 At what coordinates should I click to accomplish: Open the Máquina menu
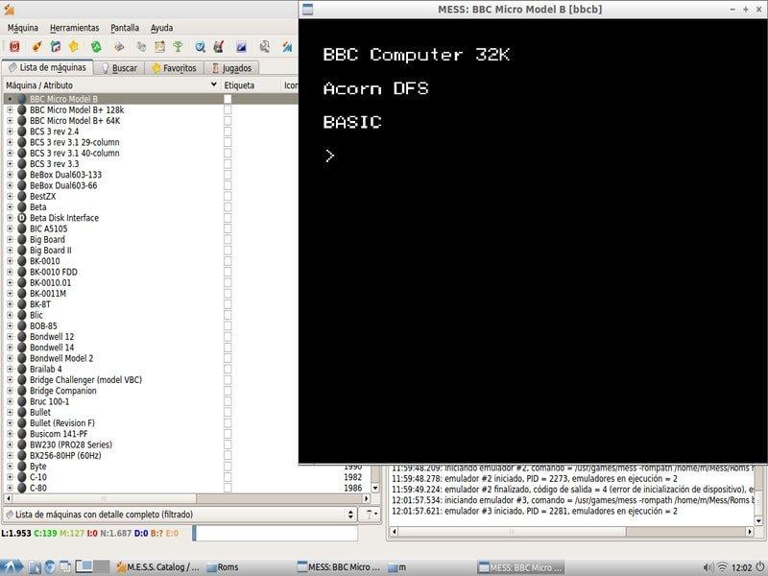point(22,28)
